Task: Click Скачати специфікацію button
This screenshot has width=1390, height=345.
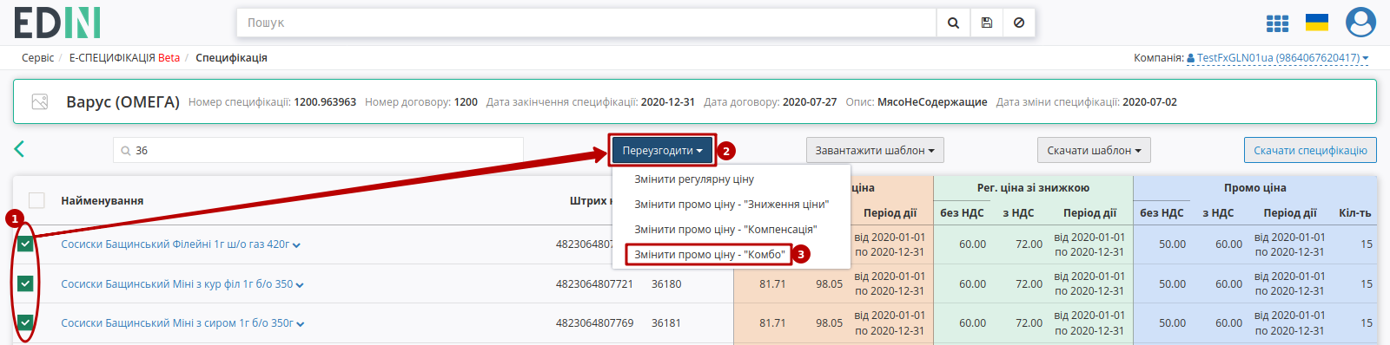Action: (x=1310, y=150)
